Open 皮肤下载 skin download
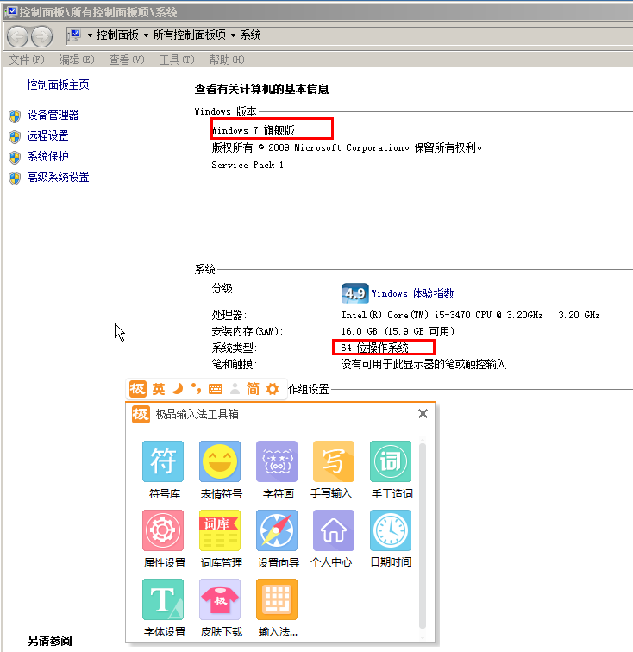Viewport: 633px width, 652px height. [220, 599]
